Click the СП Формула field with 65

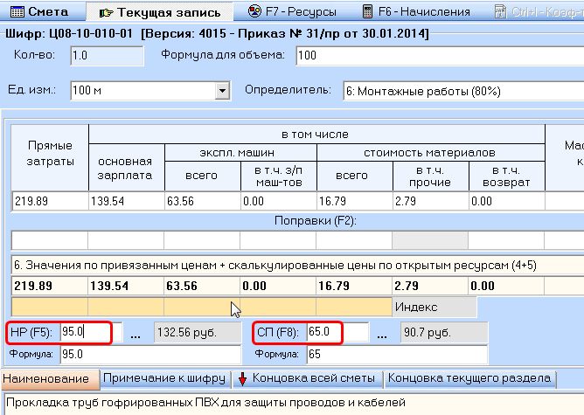click(397, 355)
